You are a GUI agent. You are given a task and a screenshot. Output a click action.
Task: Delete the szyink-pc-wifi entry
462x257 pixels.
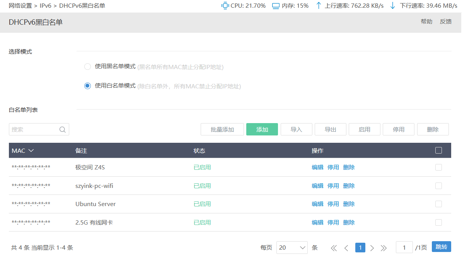point(349,186)
